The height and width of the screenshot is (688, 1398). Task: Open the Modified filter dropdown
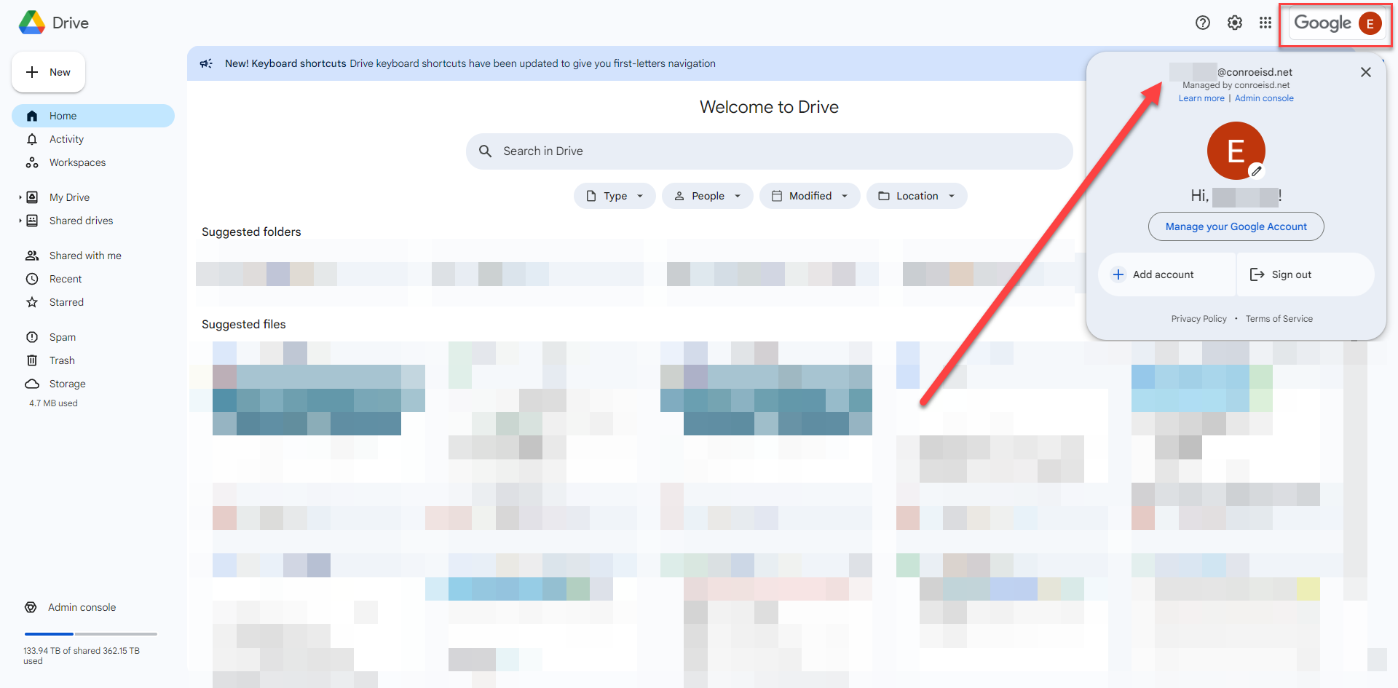point(810,196)
